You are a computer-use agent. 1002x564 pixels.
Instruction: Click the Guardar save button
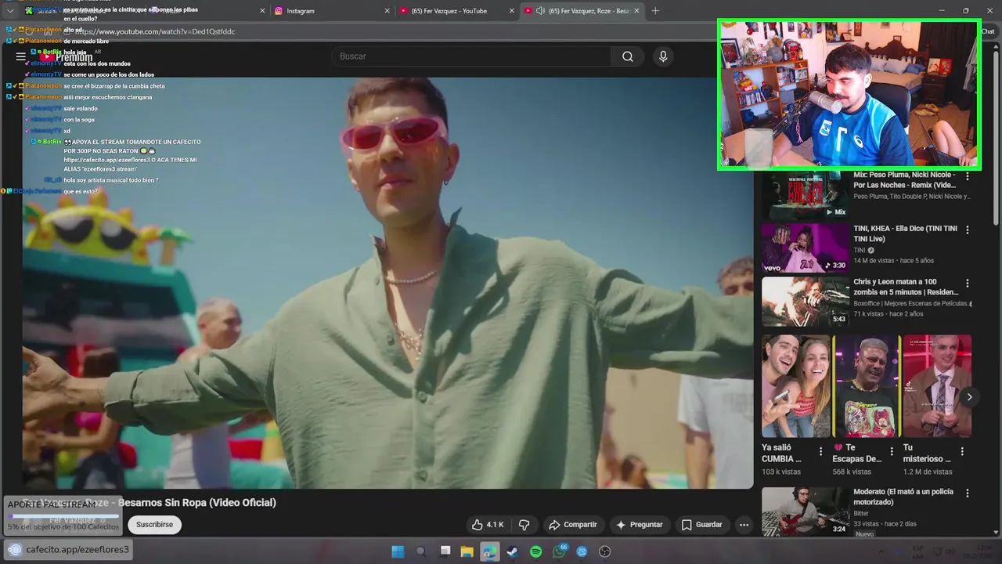coord(701,524)
